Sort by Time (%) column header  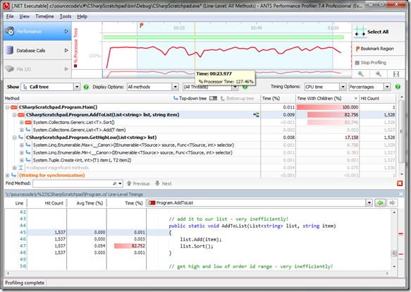(278, 98)
